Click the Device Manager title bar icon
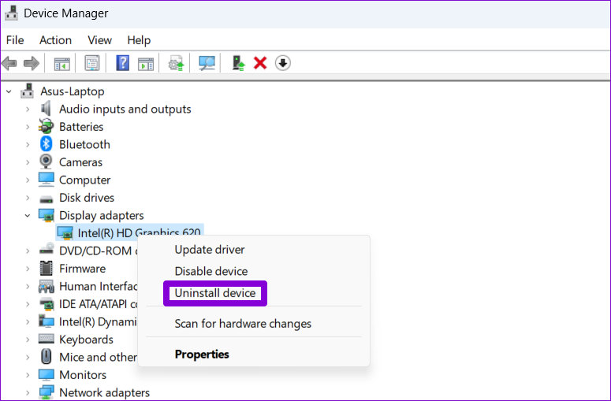Screen dimensions: 611x401 point(11,13)
